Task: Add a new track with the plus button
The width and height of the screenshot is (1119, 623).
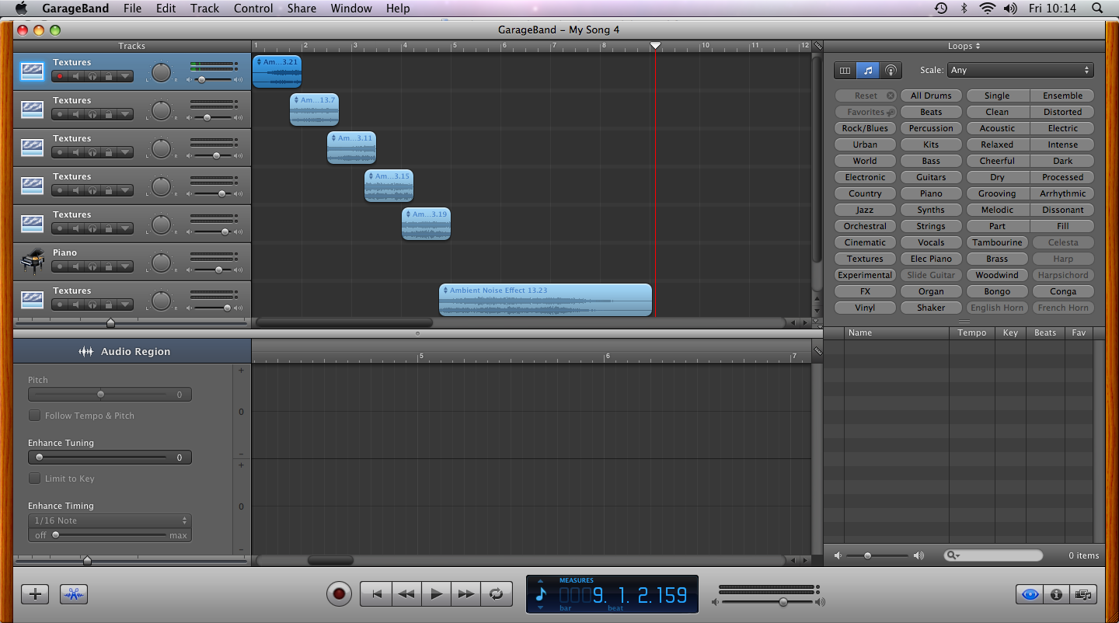Action: [35, 594]
